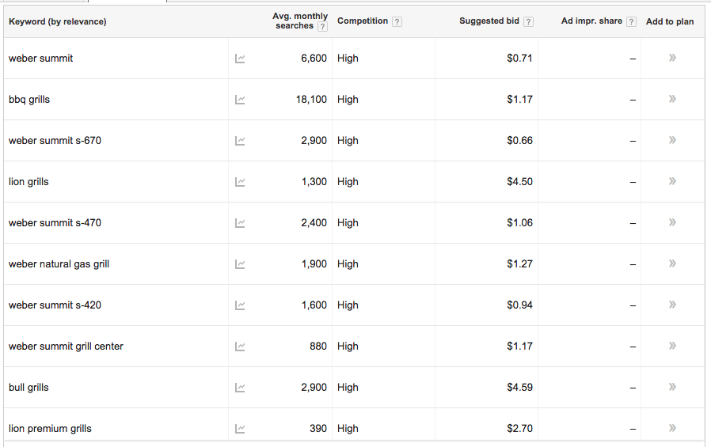Click the $1.06 suggested bid value

[519, 223]
